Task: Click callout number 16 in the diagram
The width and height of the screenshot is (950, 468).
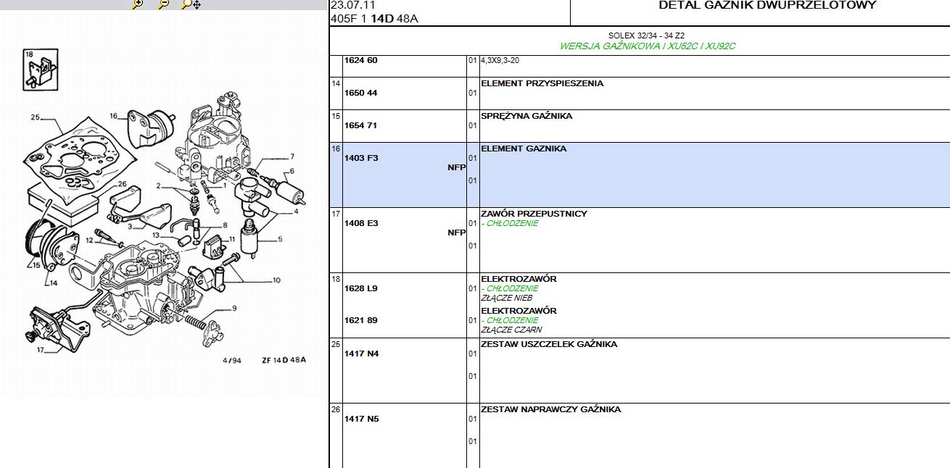Action: (x=113, y=116)
